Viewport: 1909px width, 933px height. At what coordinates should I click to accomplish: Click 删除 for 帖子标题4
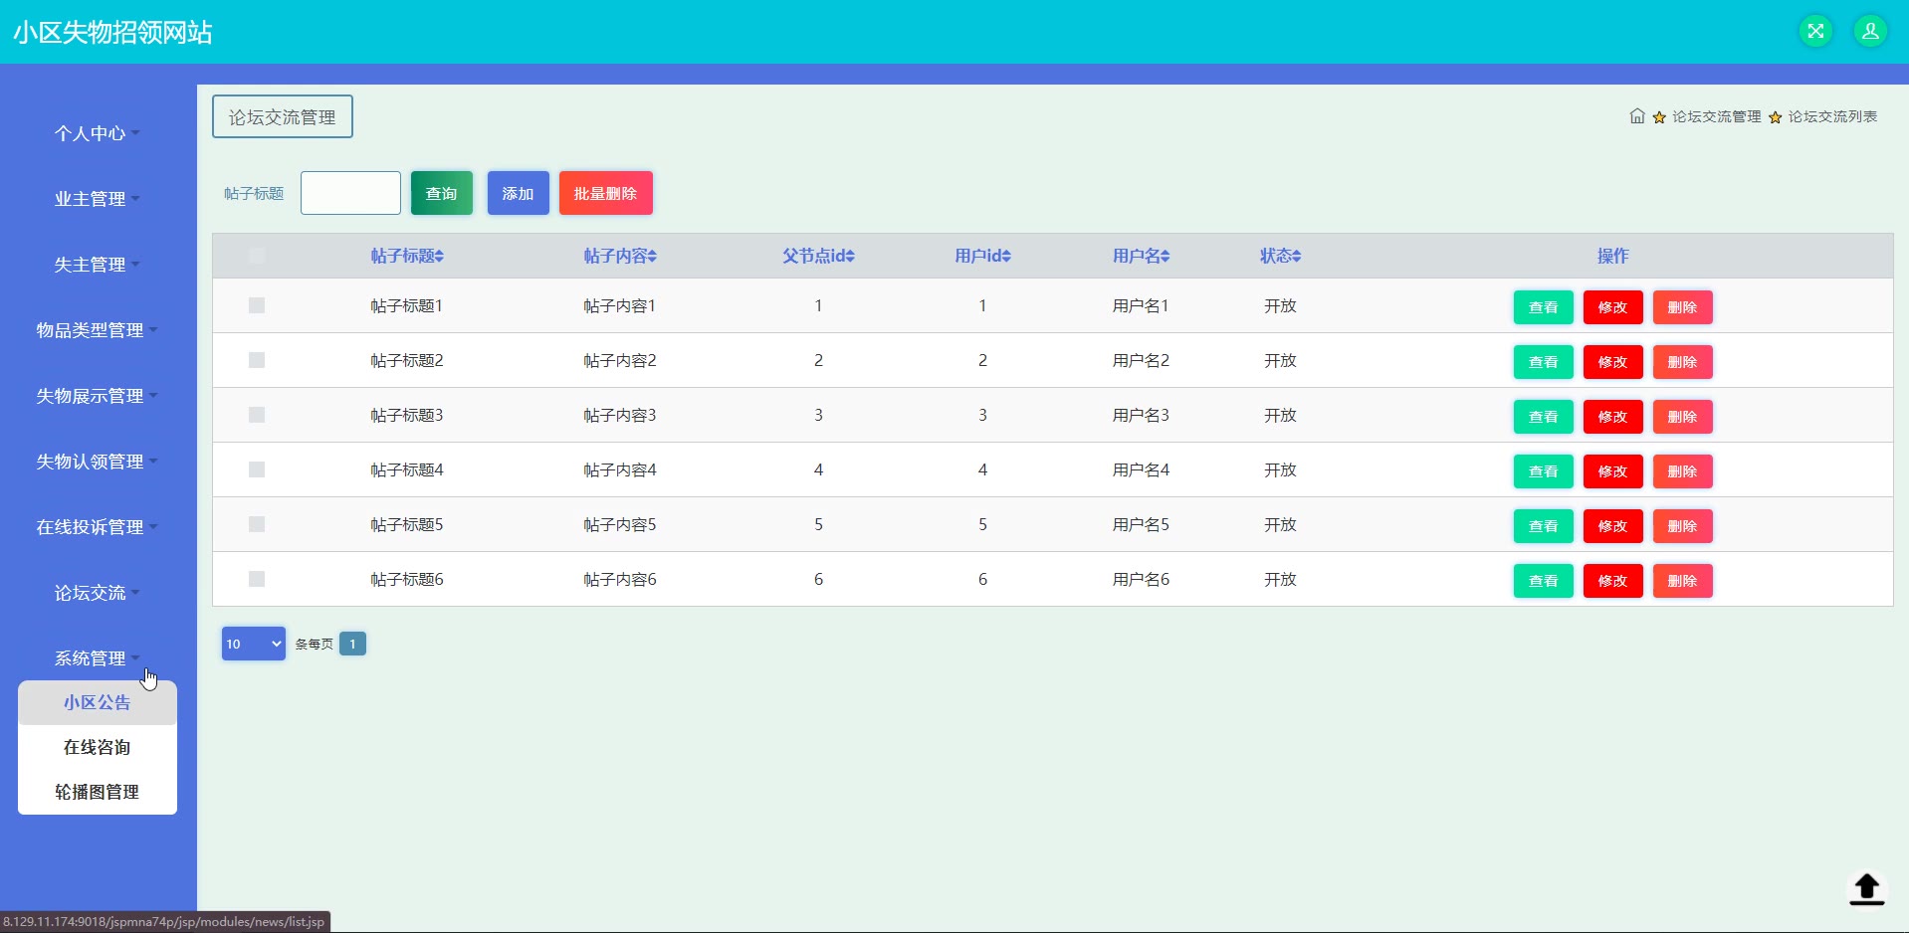coord(1683,471)
